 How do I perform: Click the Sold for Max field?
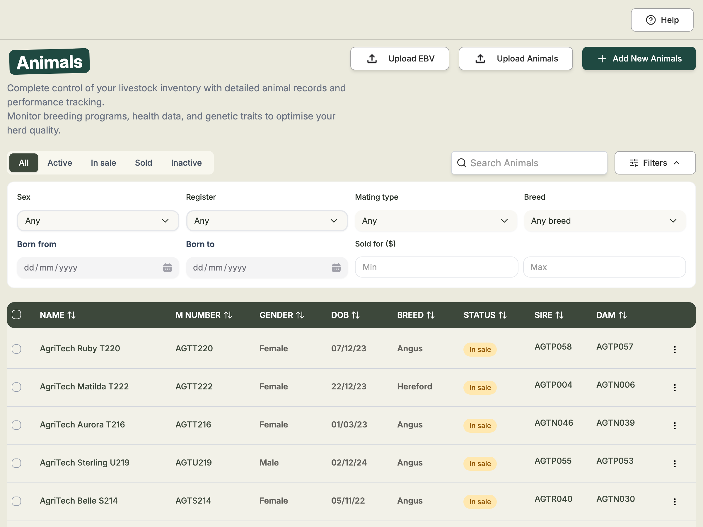(x=605, y=267)
